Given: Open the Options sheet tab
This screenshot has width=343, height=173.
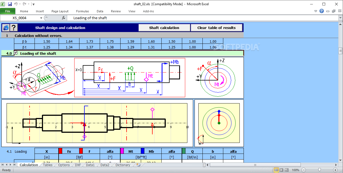Looking at the screenshot, I should pyautogui.click(x=64, y=165).
